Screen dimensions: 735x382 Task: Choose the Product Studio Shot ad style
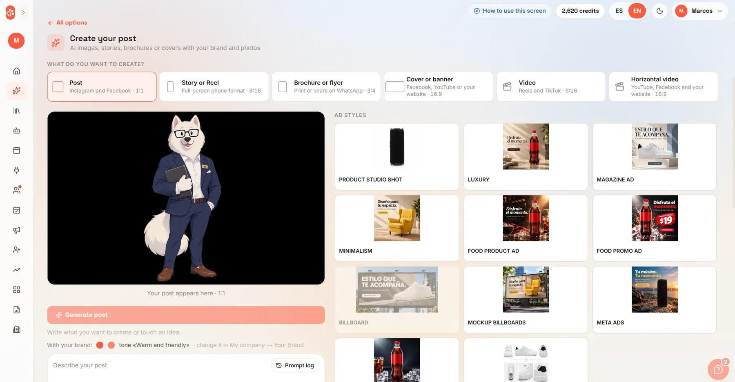(397, 157)
